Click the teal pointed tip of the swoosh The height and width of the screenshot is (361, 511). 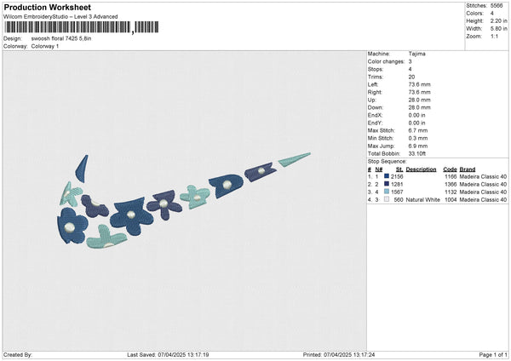tap(295, 159)
